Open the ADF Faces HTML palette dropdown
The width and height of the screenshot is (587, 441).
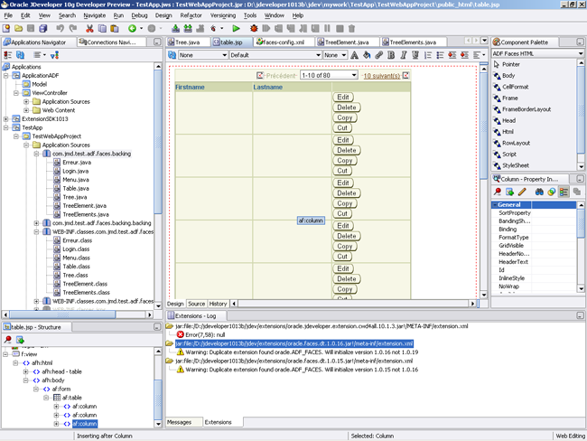point(537,54)
